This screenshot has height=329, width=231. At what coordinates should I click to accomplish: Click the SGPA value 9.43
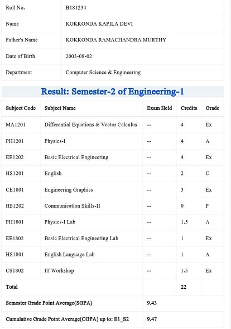click(x=152, y=303)
